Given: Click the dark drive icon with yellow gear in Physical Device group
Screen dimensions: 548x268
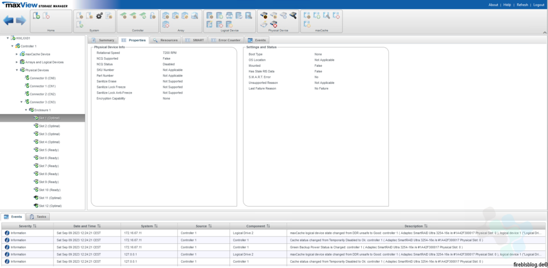Looking at the screenshot, I should 264,16.
